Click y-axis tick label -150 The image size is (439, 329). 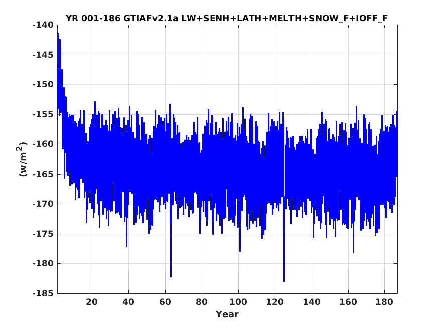click(43, 84)
